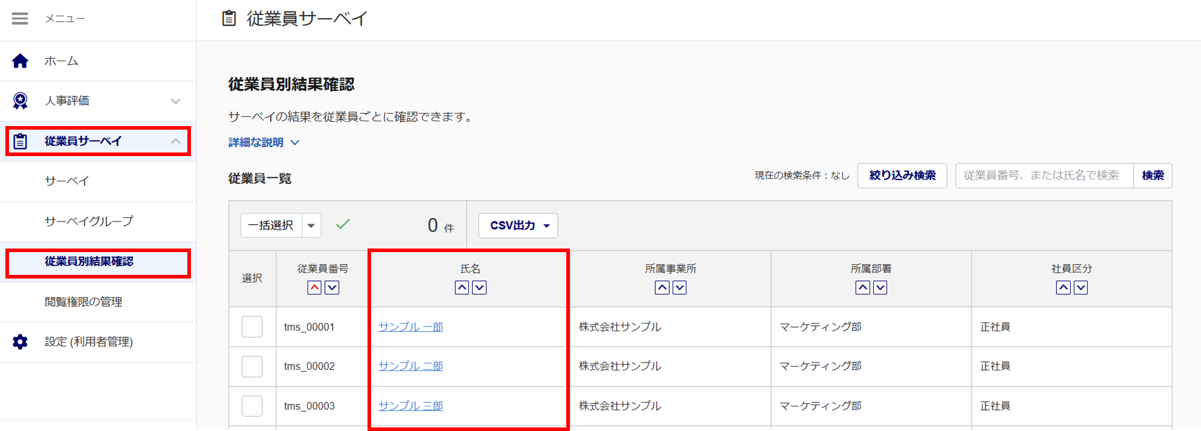Click the 現在の検索条件：なし text
1201x431 pixels.
802,175
